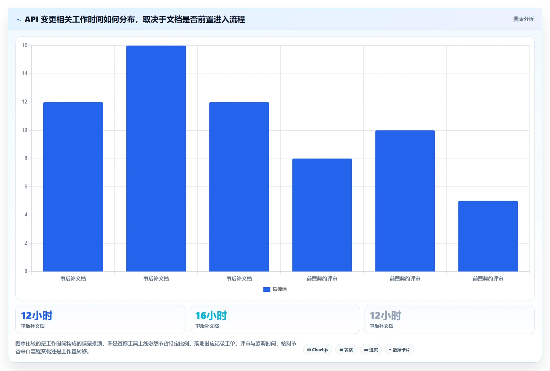
Task: Click the 前置契约评审 bar valued 10
Action: 405,201
